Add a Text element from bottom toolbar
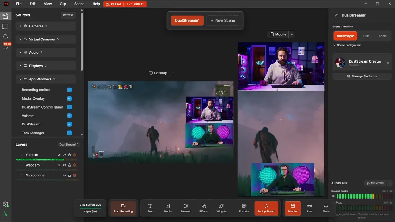This screenshot has height=222, width=395. [150, 208]
